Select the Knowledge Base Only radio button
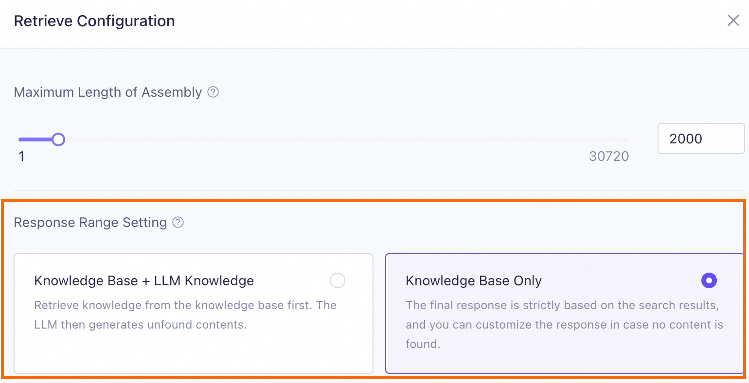Image resolution: width=749 pixels, height=383 pixels. [709, 280]
